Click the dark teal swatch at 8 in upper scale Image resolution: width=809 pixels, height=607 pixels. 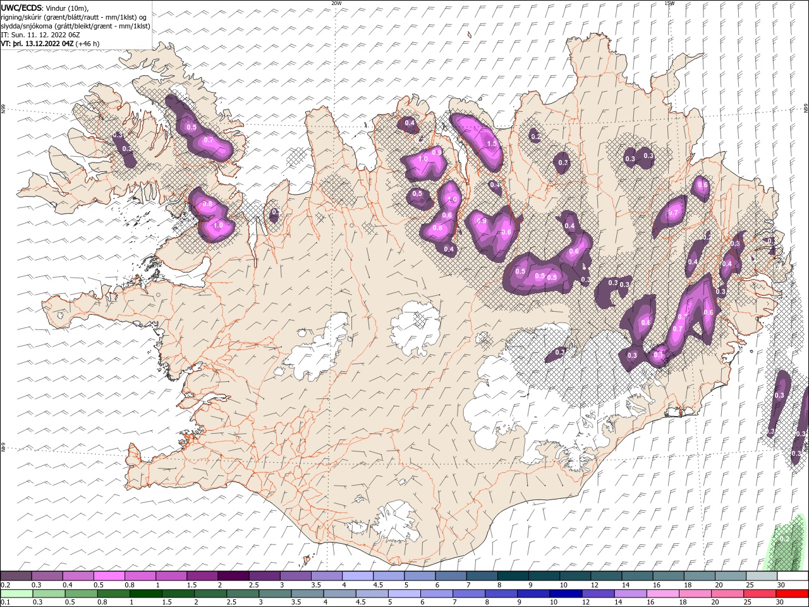(x=513, y=576)
